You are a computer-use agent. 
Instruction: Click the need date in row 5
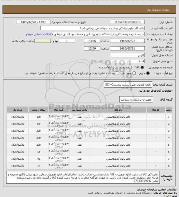(x=18, y=145)
